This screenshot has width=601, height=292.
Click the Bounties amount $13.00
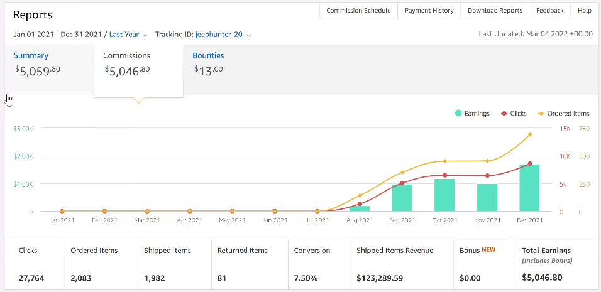[209, 70]
